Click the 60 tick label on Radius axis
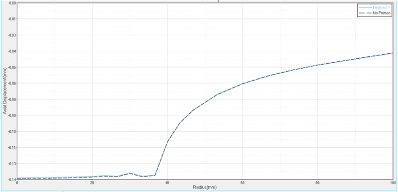 (x=242, y=183)
